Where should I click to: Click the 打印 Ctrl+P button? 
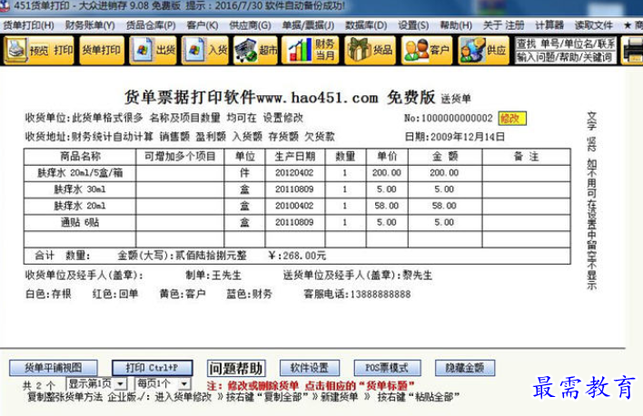click(153, 368)
